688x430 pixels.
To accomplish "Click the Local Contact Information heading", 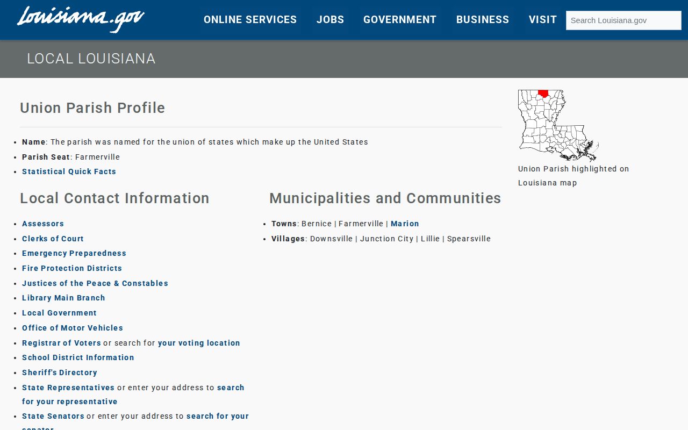I will (x=114, y=198).
